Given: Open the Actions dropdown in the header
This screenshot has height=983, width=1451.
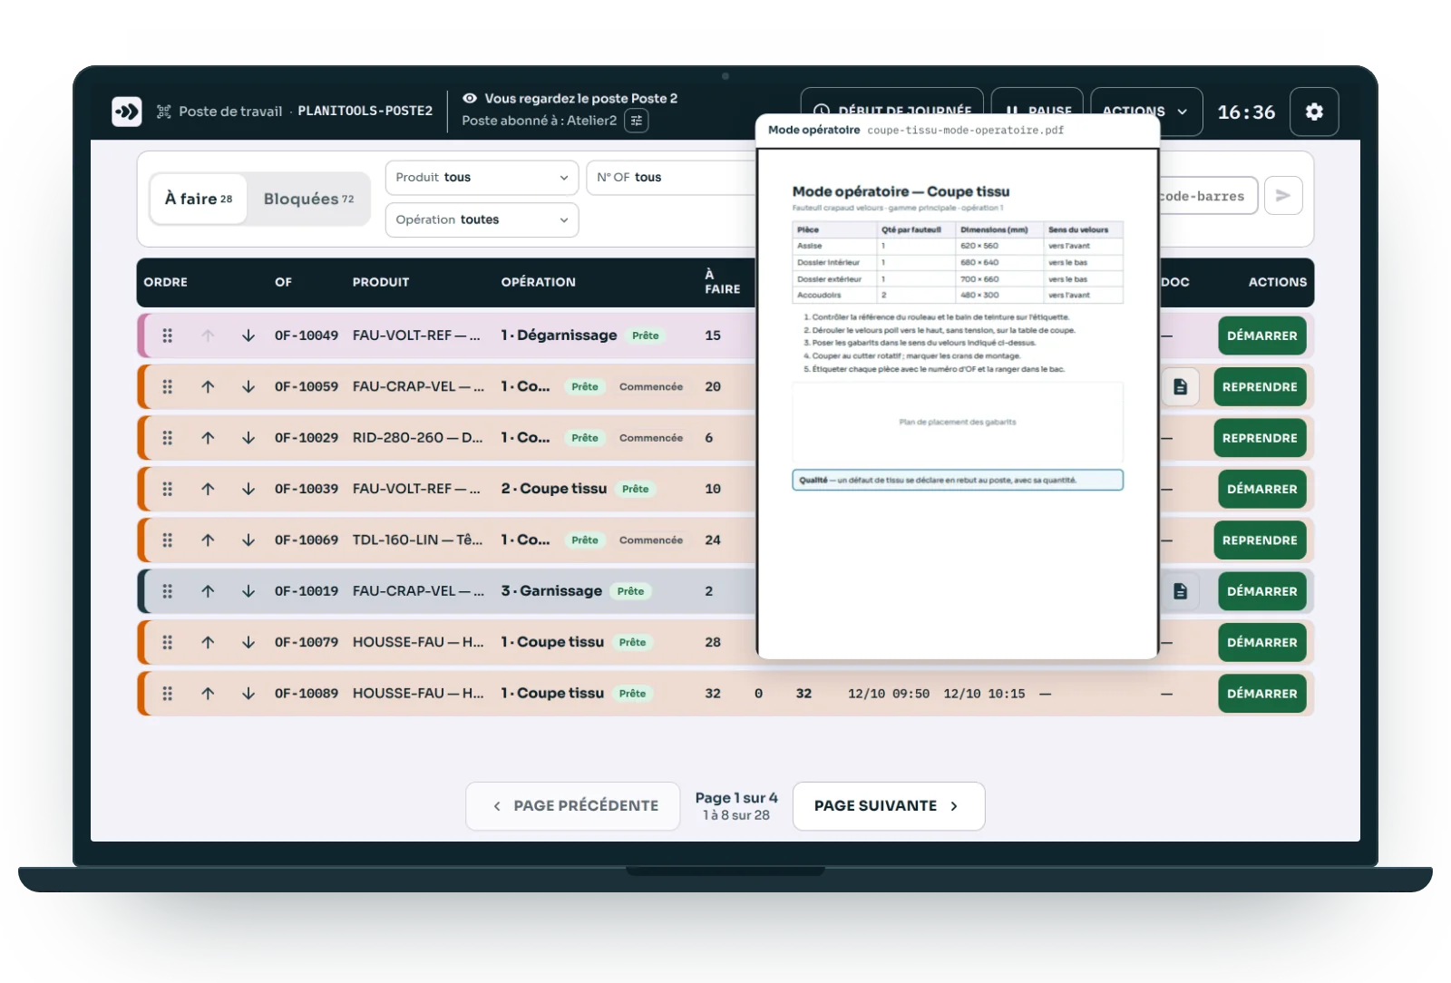Looking at the screenshot, I should 1146,112.
